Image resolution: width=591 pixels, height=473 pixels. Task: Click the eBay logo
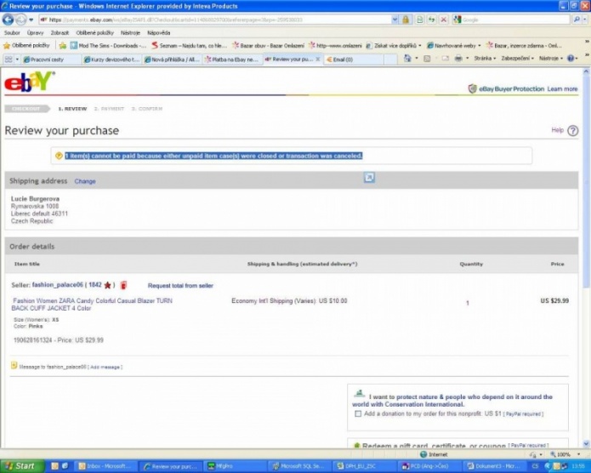coord(30,83)
